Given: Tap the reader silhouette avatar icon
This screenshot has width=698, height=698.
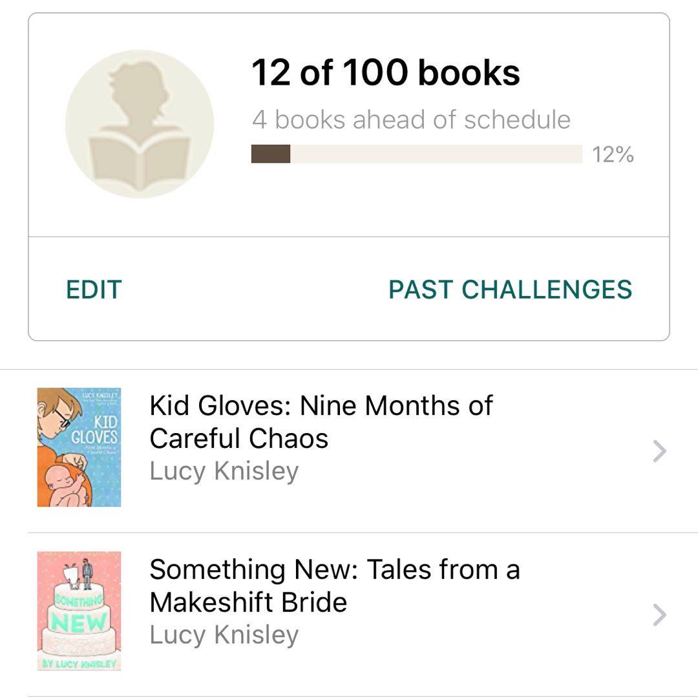Looking at the screenshot, I should coord(140,123).
